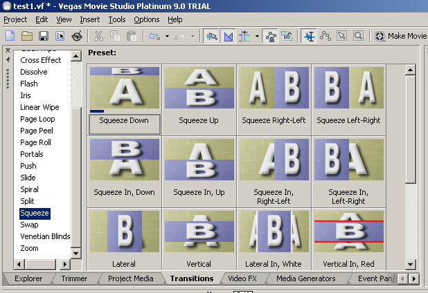Switch to the Explorer tab
This screenshot has height=293, width=428.
tap(28, 278)
